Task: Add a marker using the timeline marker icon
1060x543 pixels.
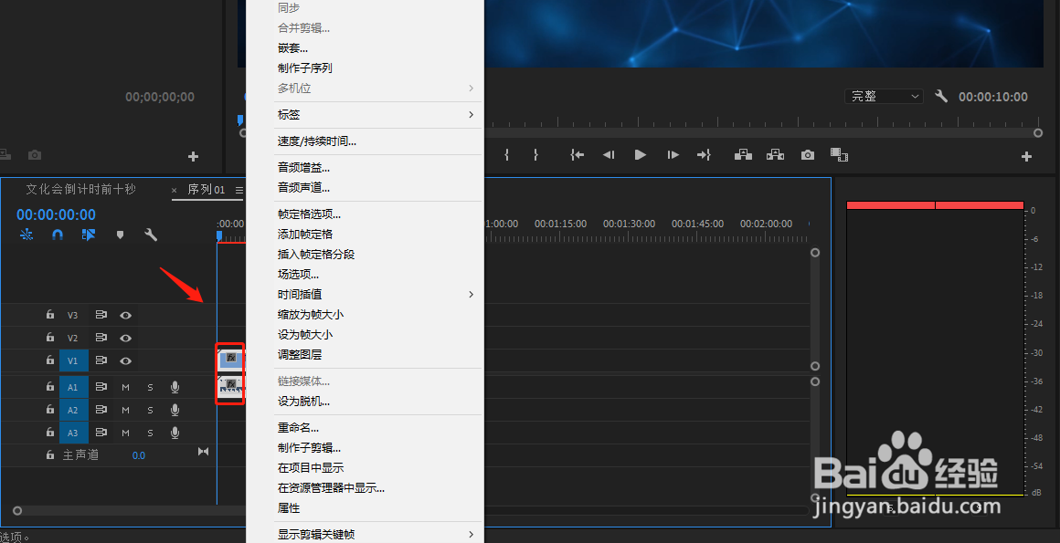Action: click(x=120, y=234)
